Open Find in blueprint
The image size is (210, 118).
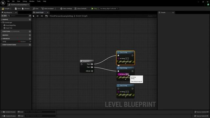tap(35, 9)
